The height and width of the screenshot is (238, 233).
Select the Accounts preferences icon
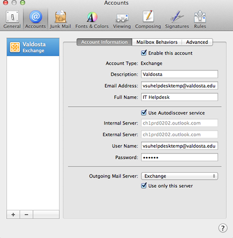point(35,20)
